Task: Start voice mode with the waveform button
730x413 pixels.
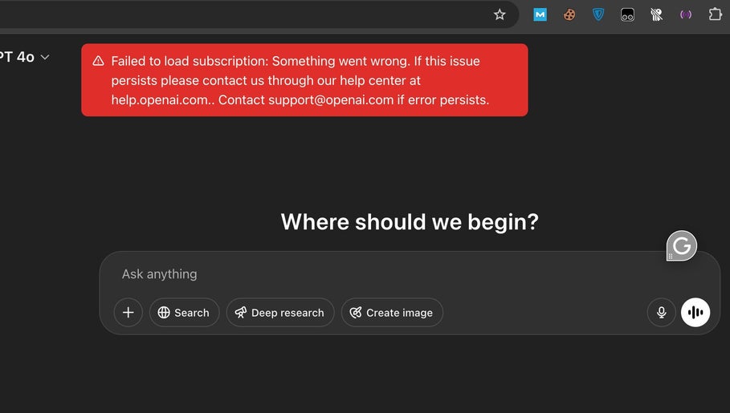Action: coord(695,313)
